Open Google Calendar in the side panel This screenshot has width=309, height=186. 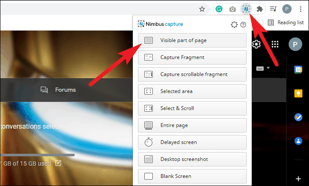point(298,69)
